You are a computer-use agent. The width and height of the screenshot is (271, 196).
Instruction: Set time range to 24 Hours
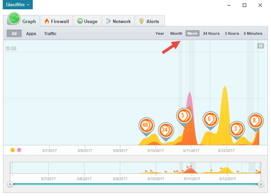tap(211, 33)
